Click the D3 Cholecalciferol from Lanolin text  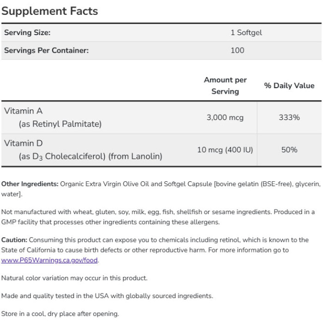(x=90, y=156)
